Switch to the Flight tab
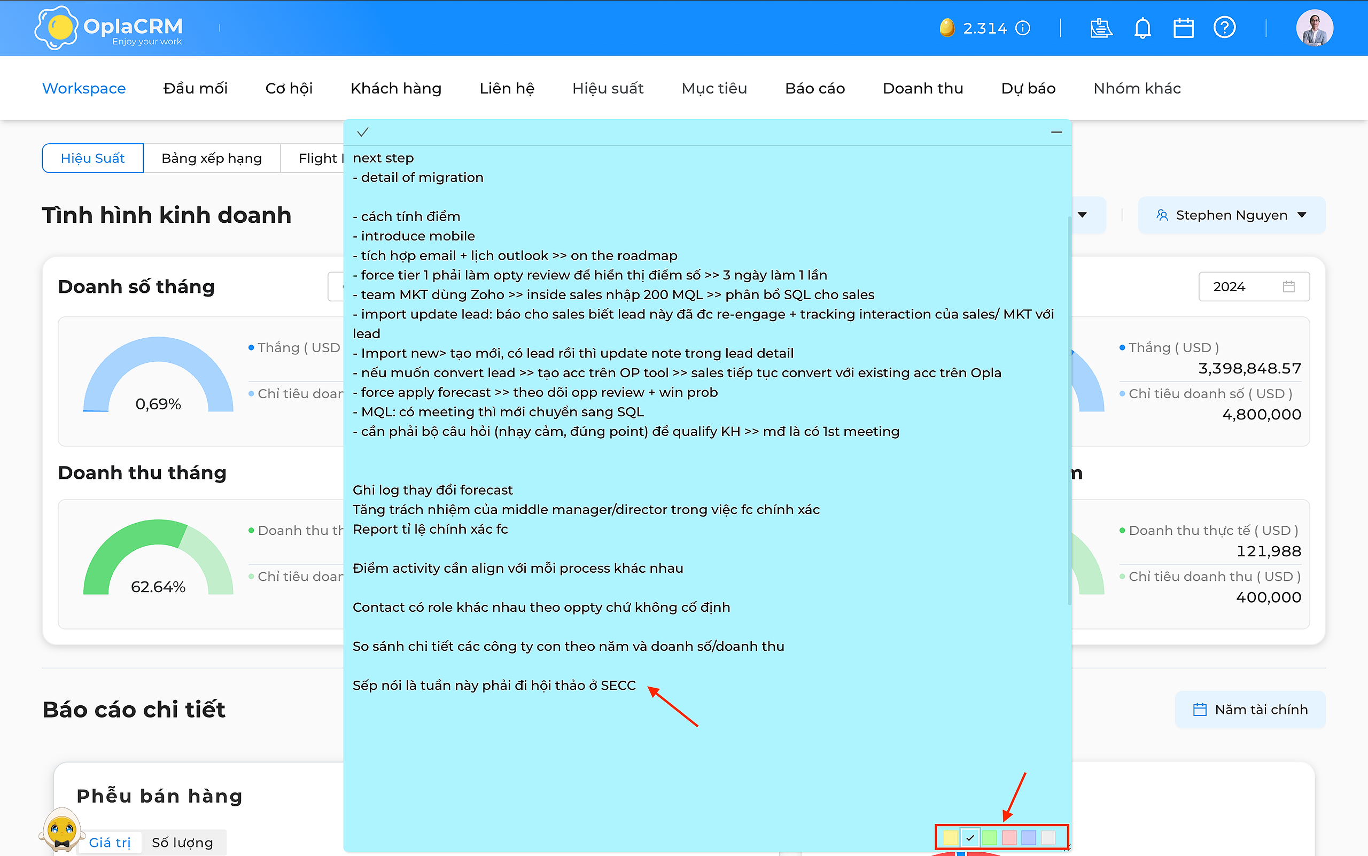Image resolution: width=1368 pixels, height=856 pixels. tap(313, 158)
